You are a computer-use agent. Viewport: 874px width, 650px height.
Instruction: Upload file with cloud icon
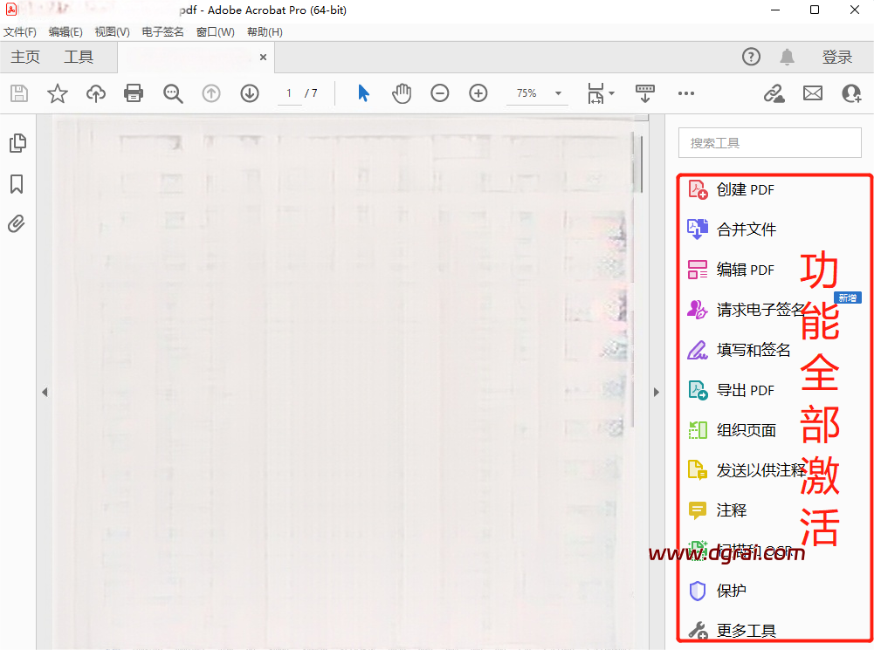pos(95,93)
